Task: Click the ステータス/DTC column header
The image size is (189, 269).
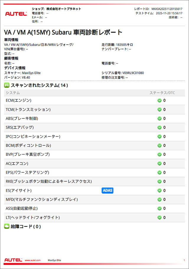Action: click(162, 93)
